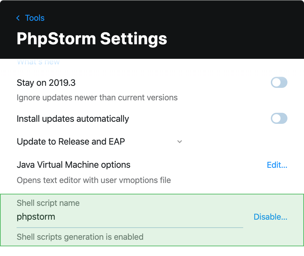304x256 pixels.
Task: Click the dropdown chevron arrow next to EAP
Action: (180, 142)
